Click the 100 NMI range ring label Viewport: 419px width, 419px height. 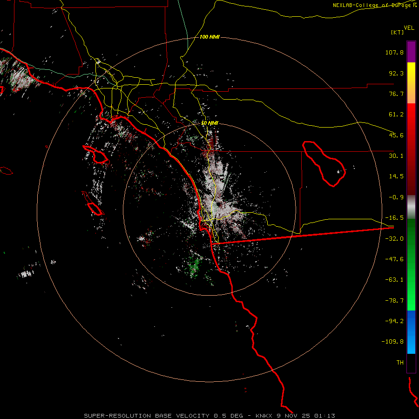209,37
